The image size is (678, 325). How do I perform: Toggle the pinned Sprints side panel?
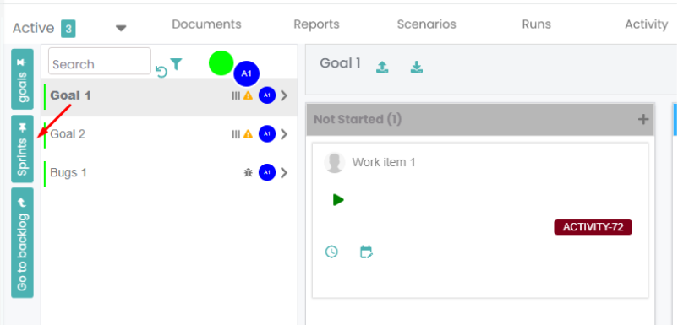22,149
